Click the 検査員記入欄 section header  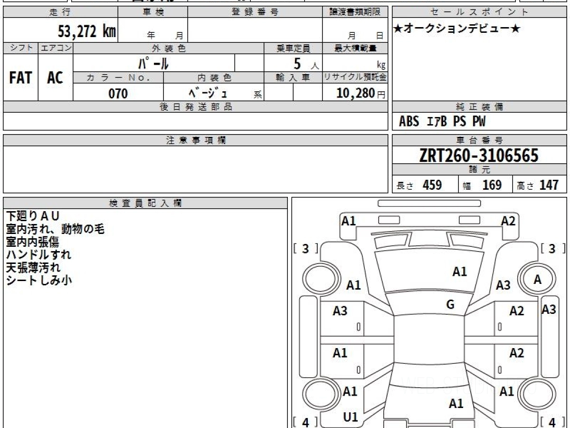point(145,203)
